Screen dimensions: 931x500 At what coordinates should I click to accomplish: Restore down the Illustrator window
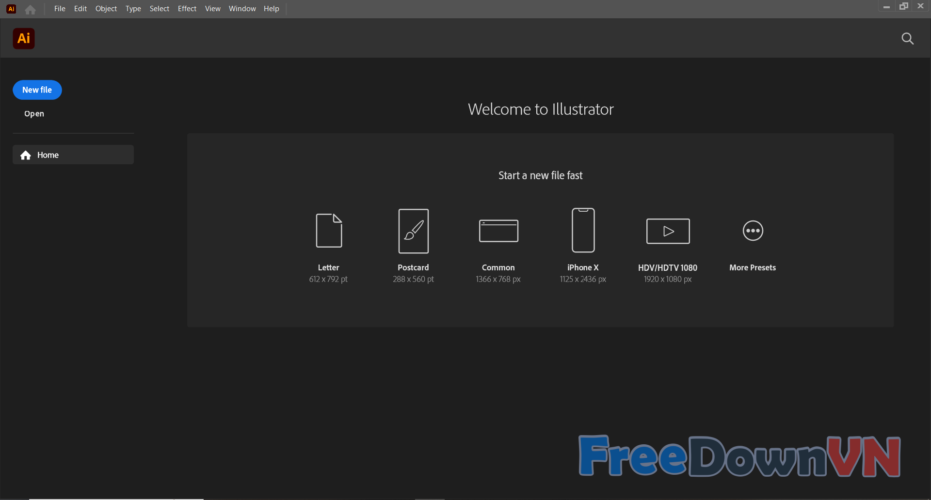pyautogui.click(x=904, y=6)
